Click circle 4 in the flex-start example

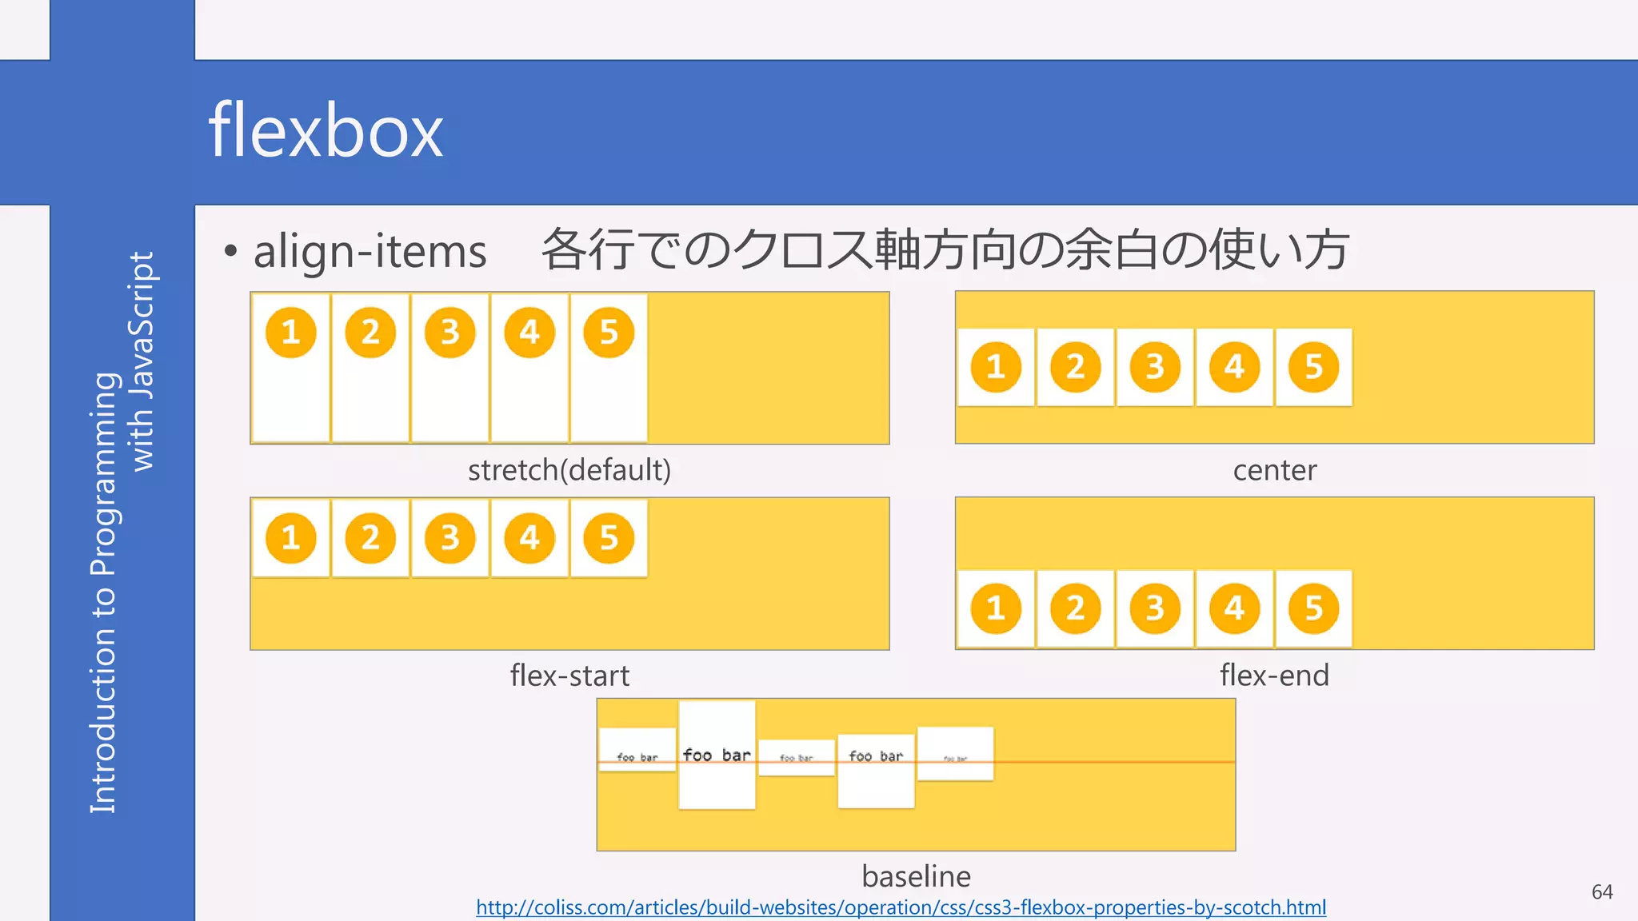[529, 538]
